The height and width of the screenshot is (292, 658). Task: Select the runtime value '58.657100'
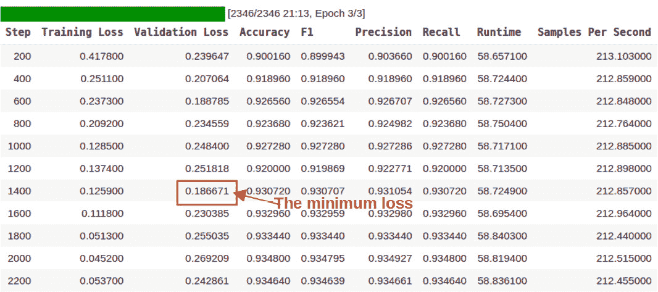point(502,57)
